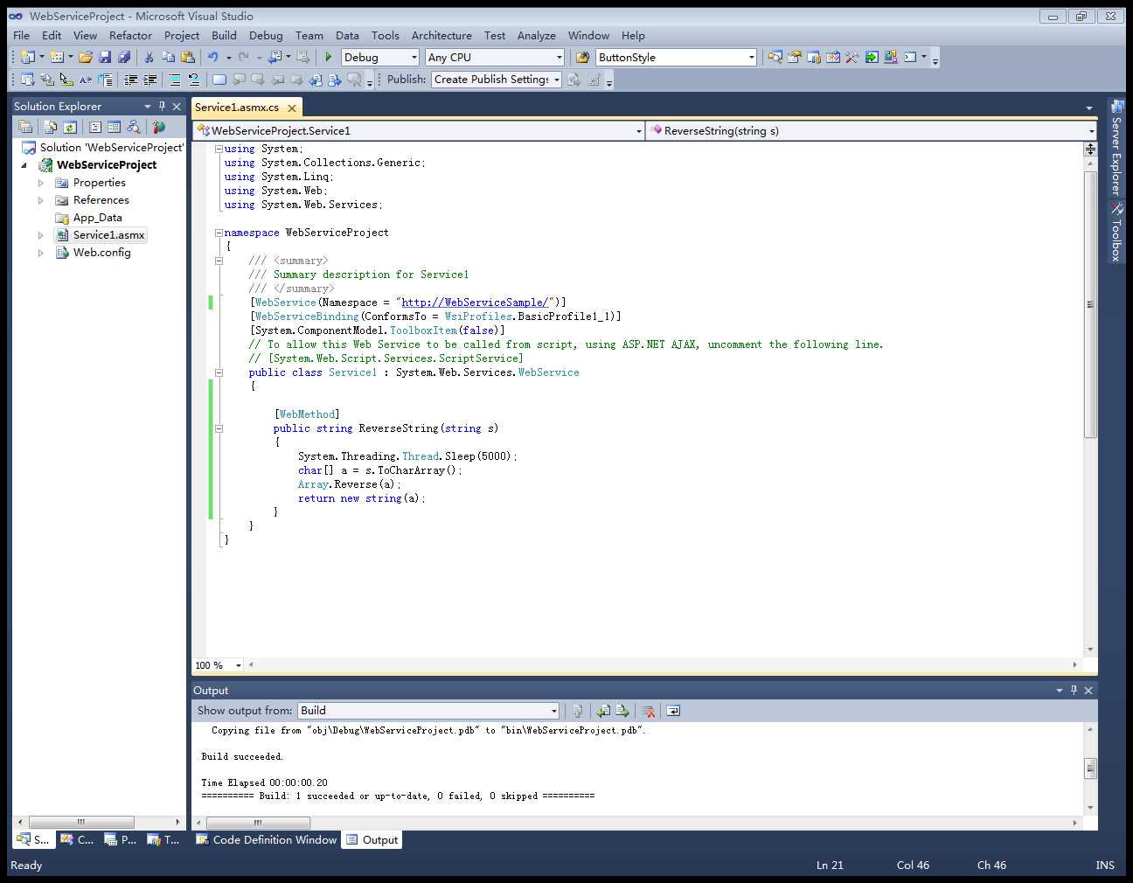The width and height of the screenshot is (1133, 883).
Task: Open the Any CPU platform dropdown
Action: pos(560,58)
